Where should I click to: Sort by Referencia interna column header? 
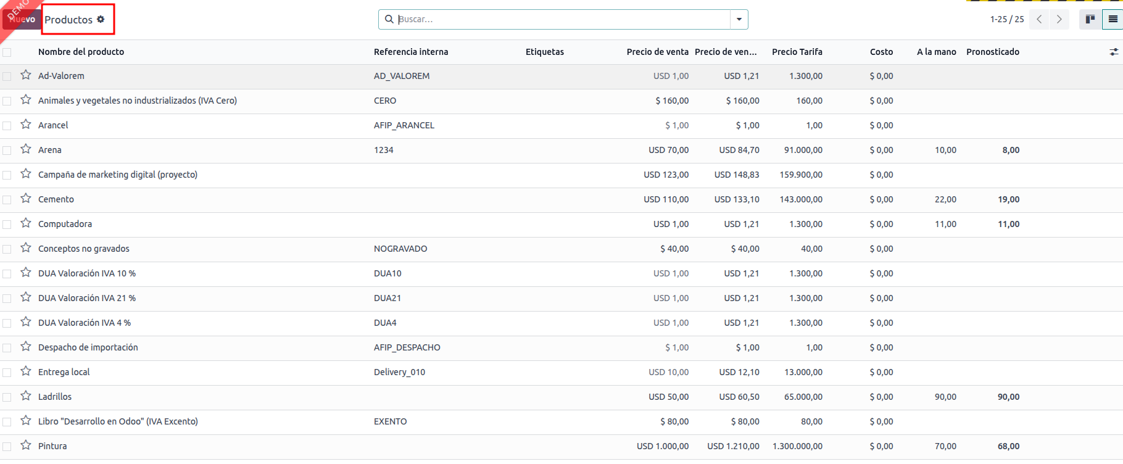click(x=411, y=52)
